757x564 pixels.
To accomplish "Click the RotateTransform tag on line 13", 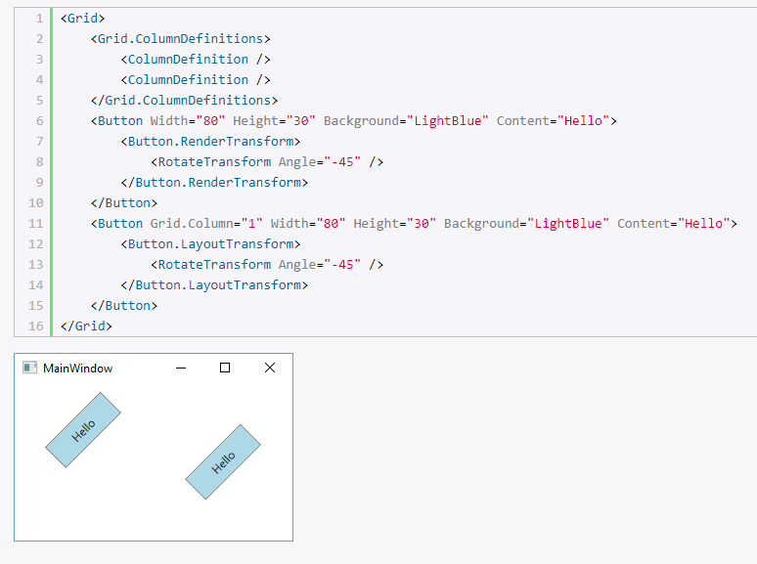I will tap(214, 264).
